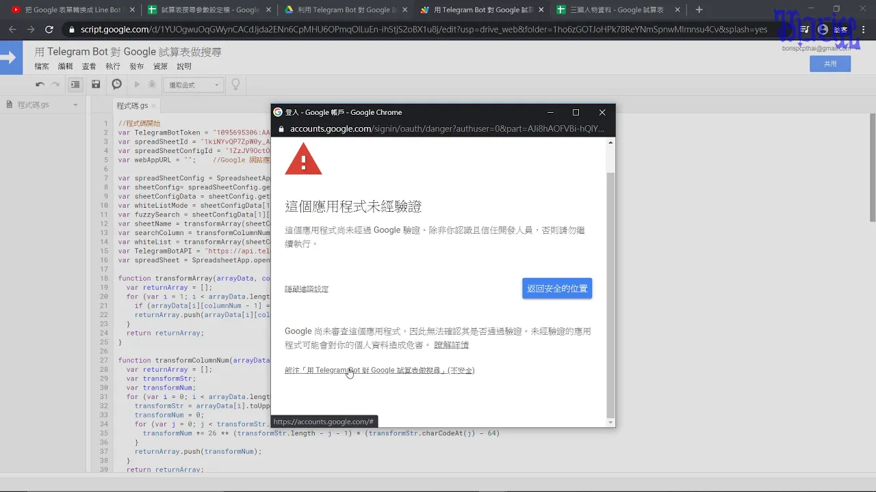Click the Debug bug icon

152,85
